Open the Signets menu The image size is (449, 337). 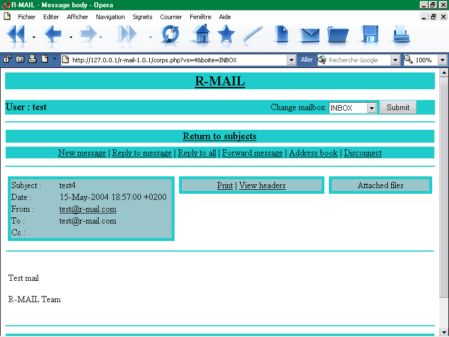(x=142, y=17)
